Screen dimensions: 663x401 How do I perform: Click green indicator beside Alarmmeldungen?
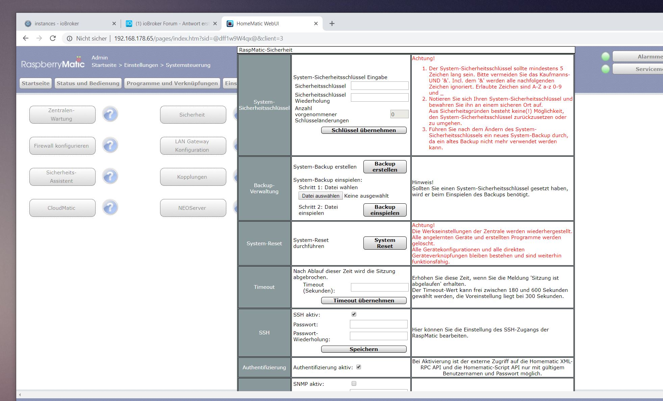(606, 57)
